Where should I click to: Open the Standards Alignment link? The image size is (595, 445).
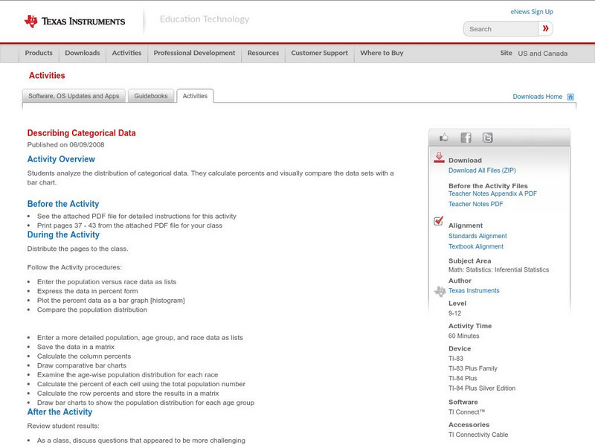[x=477, y=236]
